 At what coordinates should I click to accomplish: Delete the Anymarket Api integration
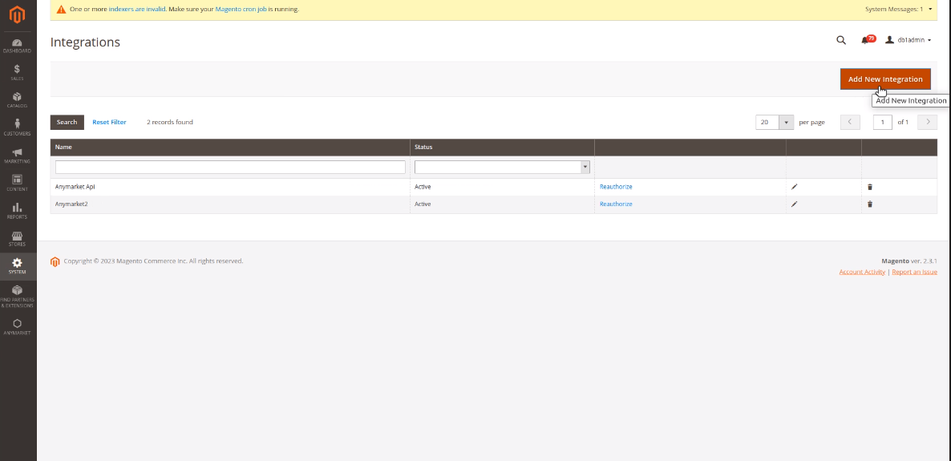pos(870,187)
